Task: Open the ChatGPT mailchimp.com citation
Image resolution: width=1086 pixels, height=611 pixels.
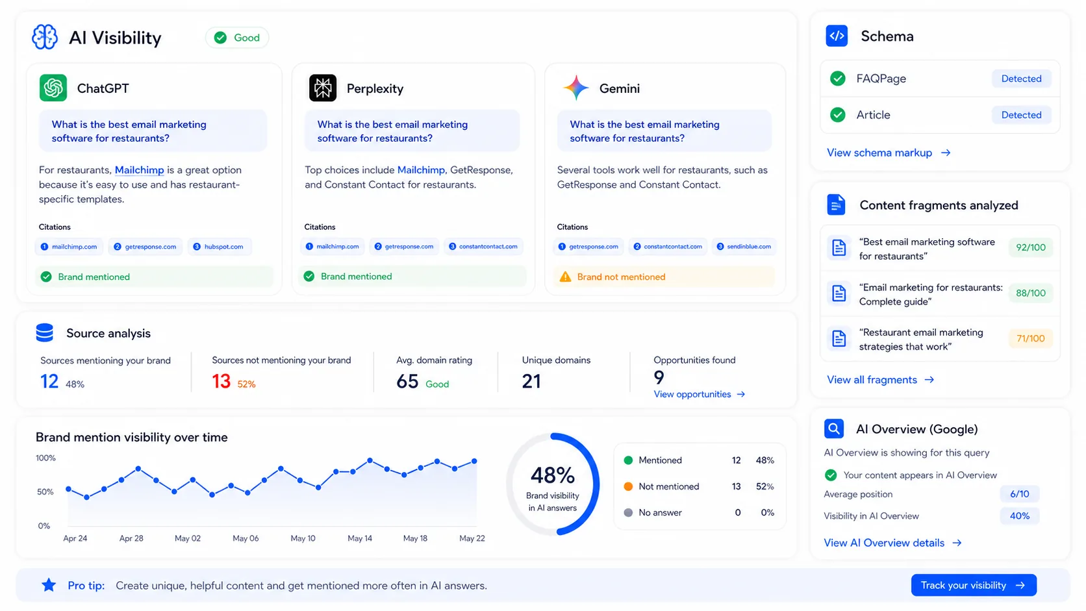Action: [69, 247]
